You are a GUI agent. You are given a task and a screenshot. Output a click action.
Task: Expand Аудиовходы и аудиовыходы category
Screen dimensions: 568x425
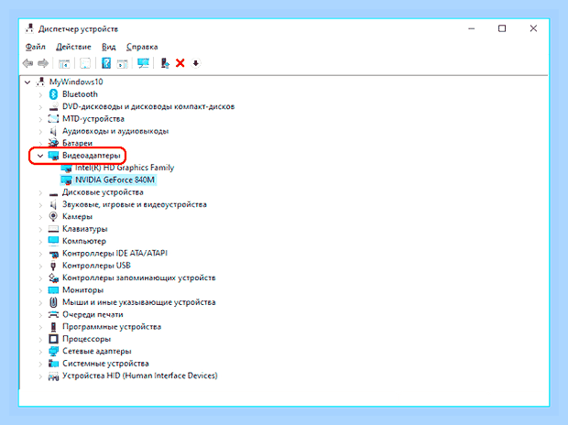40,132
